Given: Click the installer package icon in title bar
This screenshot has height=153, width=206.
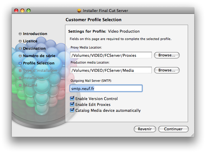Looking at the screenshot, I should (79, 11).
